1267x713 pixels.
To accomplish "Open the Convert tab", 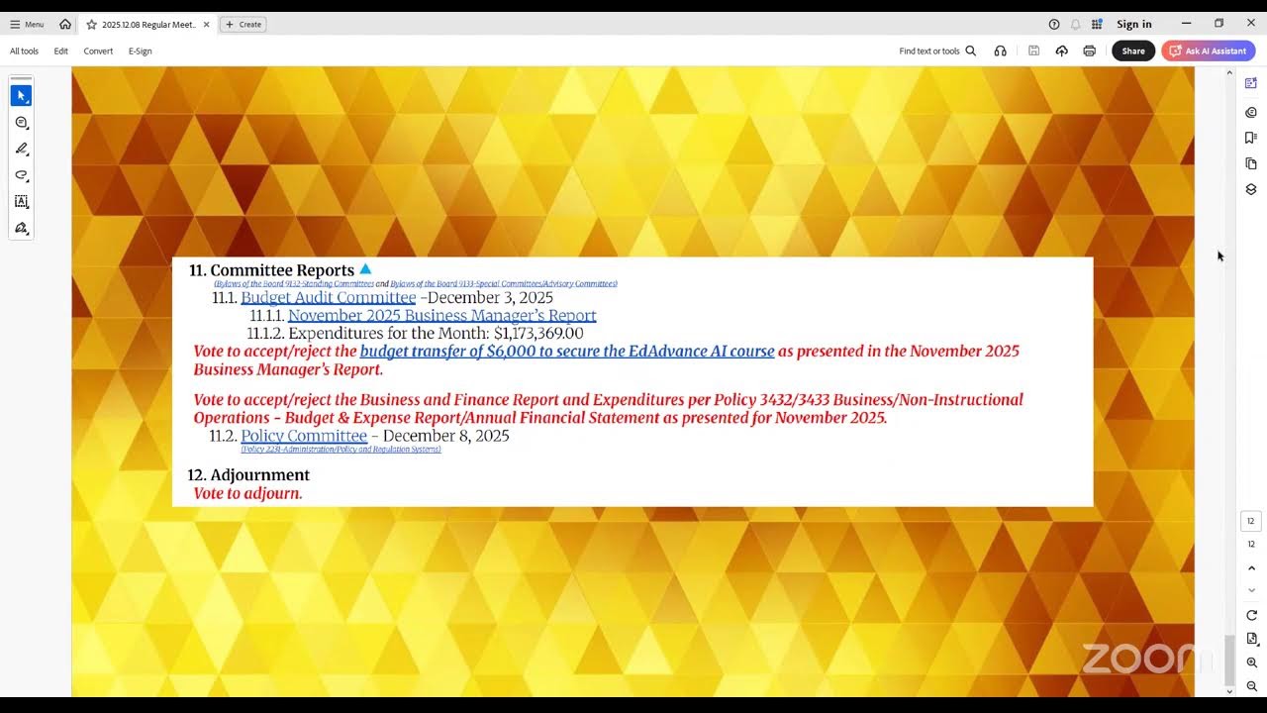I will coord(98,51).
